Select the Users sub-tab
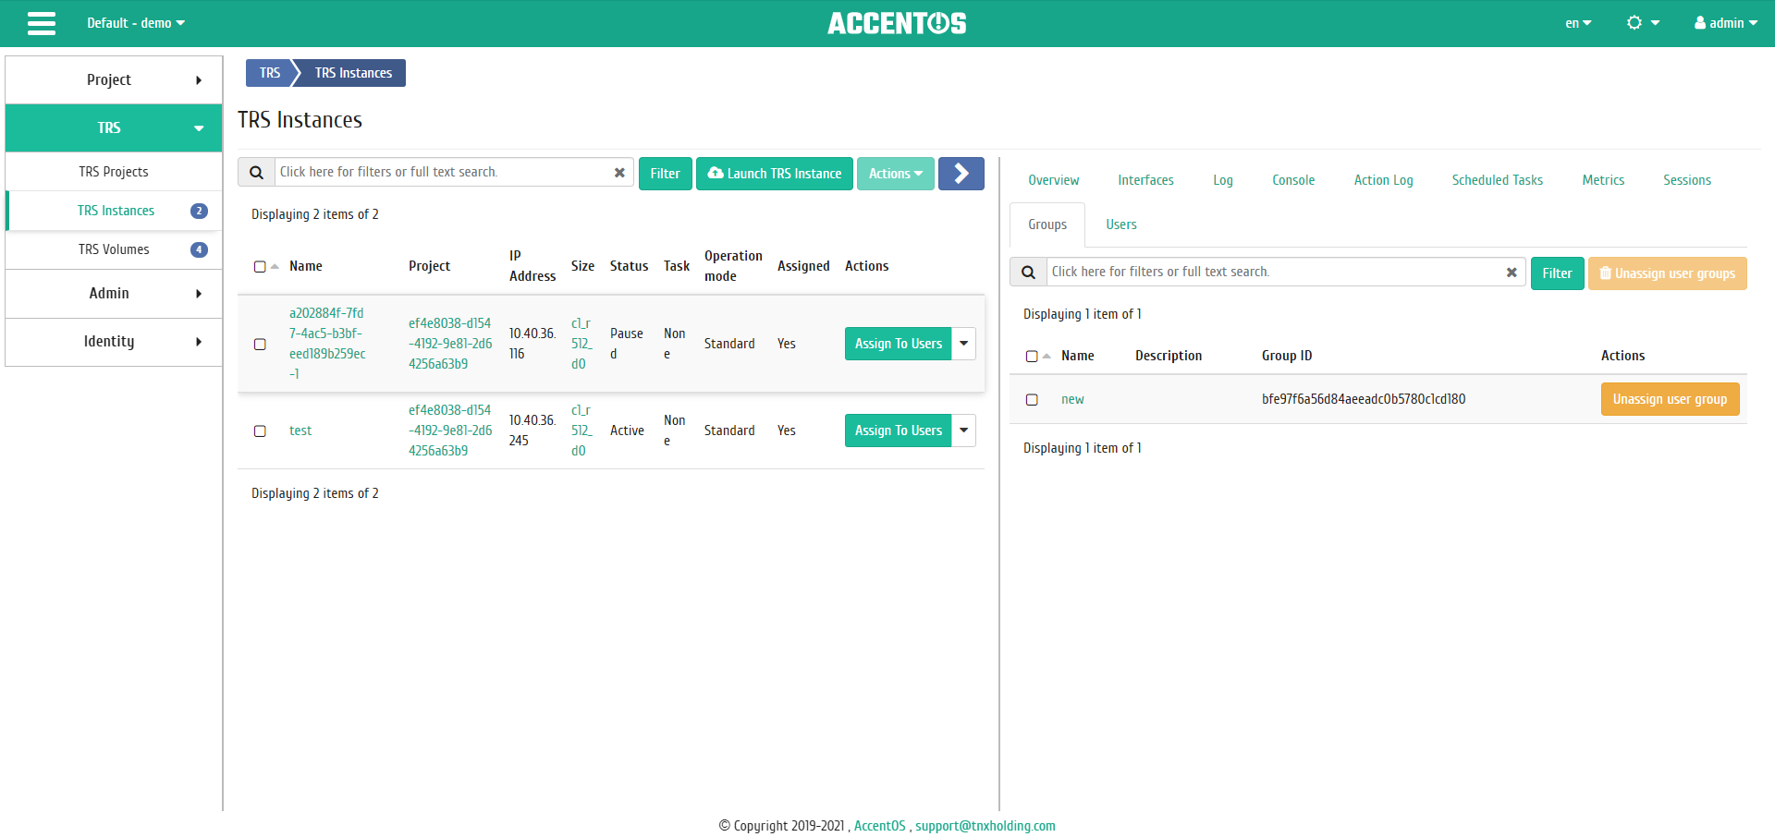1775x837 pixels. tap(1121, 224)
